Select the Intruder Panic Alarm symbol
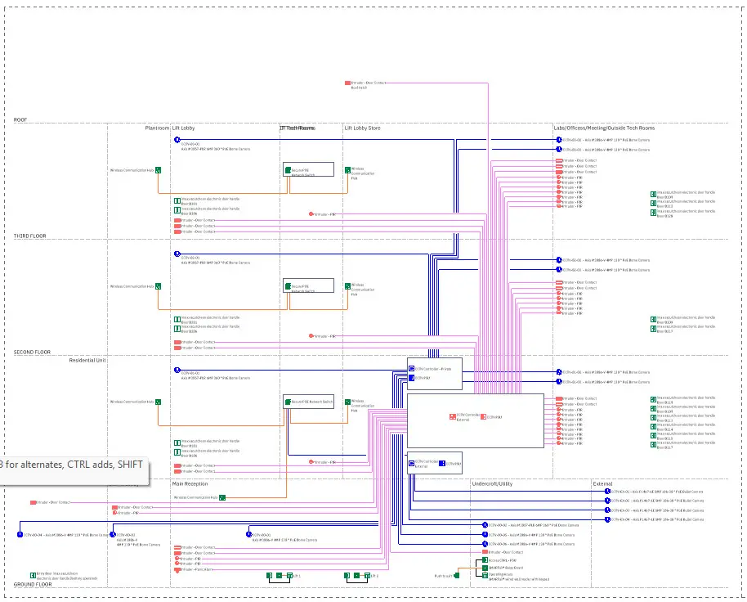The width and height of the screenshot is (747, 602). point(177,570)
